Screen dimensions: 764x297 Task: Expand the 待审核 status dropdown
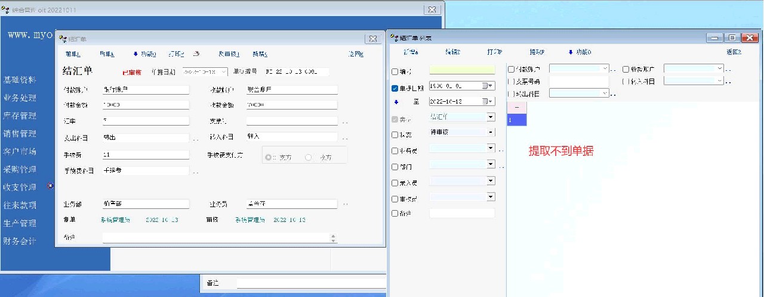pyautogui.click(x=491, y=132)
